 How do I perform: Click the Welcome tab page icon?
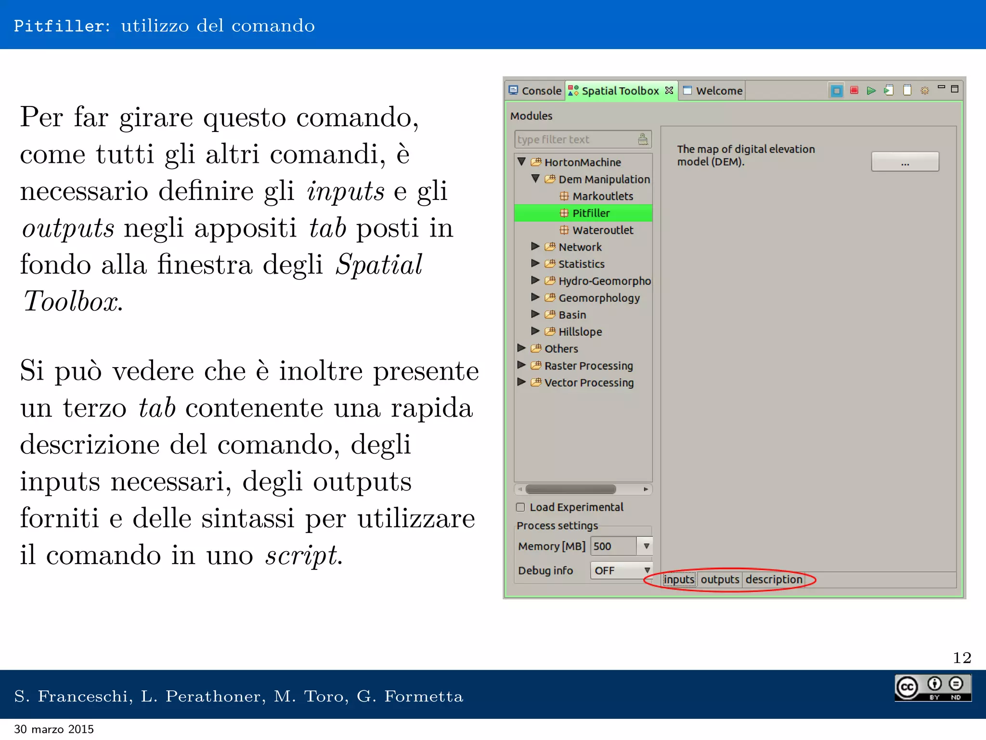688,91
